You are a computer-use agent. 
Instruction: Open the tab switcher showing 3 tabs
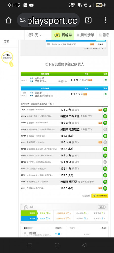(x=88, y=20)
